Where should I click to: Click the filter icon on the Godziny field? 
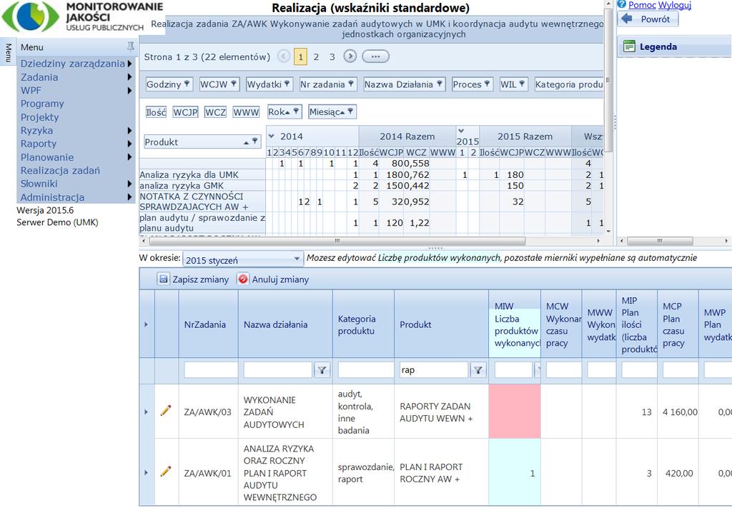(187, 84)
